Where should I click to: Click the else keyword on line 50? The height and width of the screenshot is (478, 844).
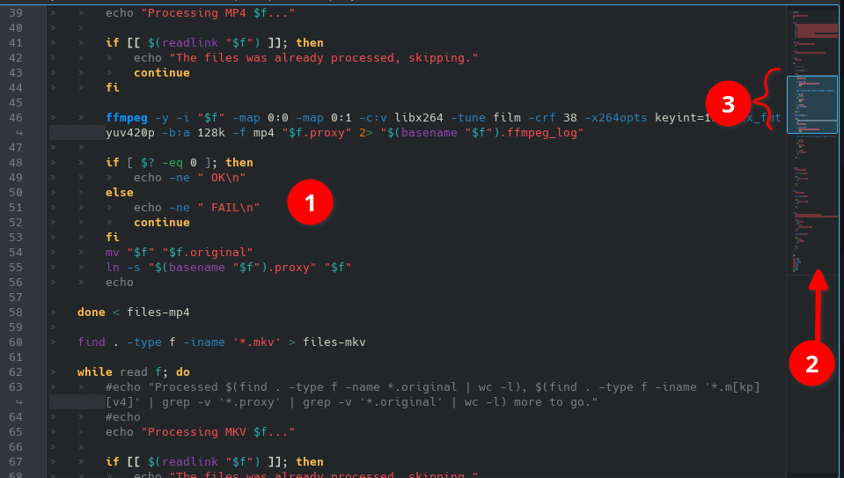coord(119,193)
